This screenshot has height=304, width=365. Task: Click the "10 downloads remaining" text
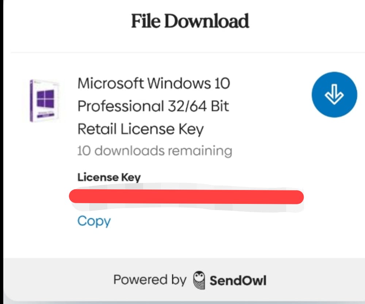click(154, 151)
